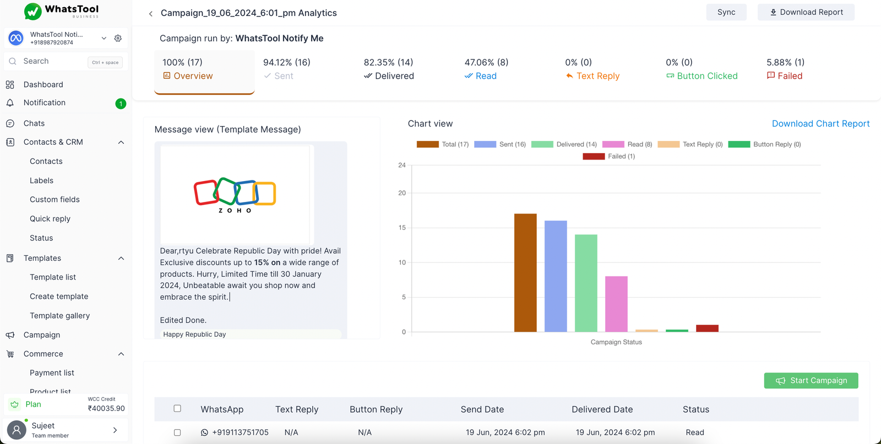
Task: Open settings gear next to account name
Action: click(x=118, y=39)
